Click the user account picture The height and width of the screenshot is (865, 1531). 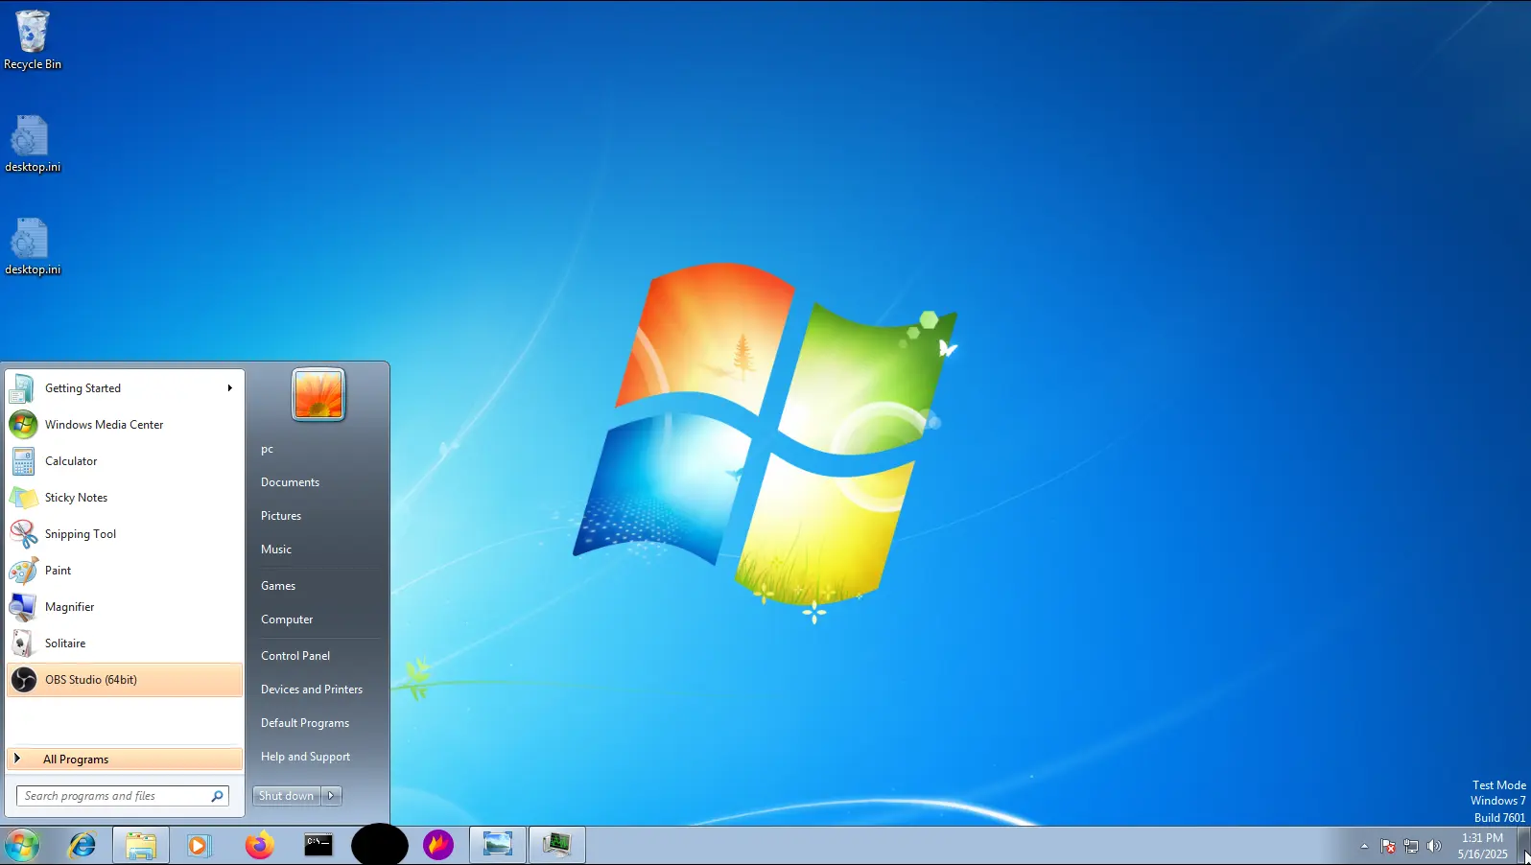[x=318, y=394]
